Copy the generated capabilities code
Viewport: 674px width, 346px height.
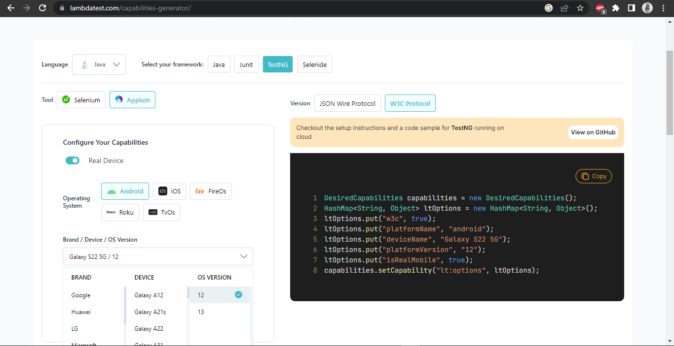[594, 176]
